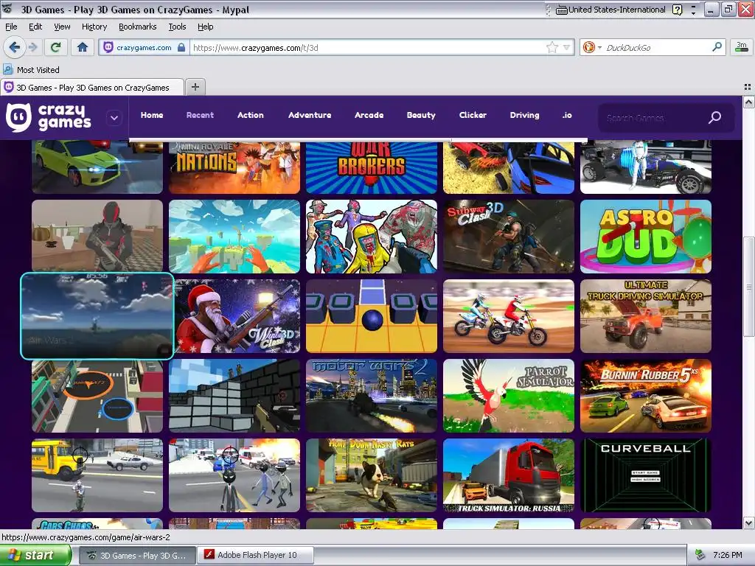Switch to Adobe Flash Player 10 taskbar item

pos(257,555)
